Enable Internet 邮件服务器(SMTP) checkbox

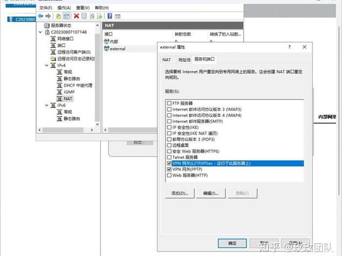[x=169, y=121]
